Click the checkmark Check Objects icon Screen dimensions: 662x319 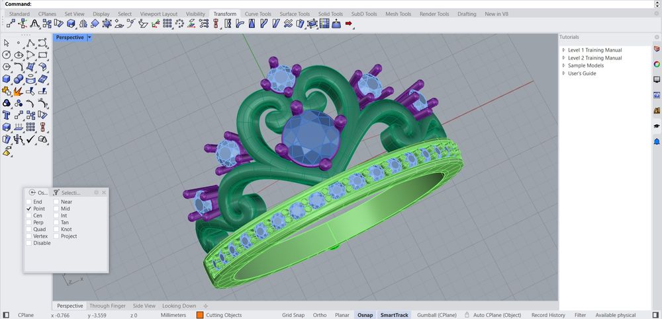pyautogui.click(x=30, y=139)
